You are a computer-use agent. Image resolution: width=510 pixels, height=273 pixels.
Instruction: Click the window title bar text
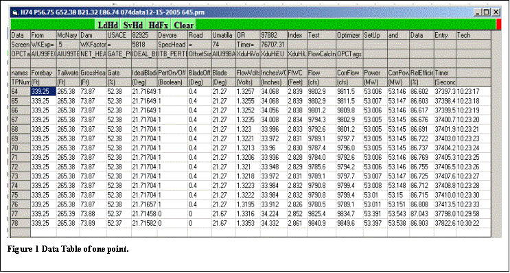pyautogui.click(x=113, y=12)
